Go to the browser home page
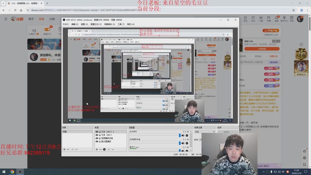Viewport: 311px width, 175px height. [21, 10]
